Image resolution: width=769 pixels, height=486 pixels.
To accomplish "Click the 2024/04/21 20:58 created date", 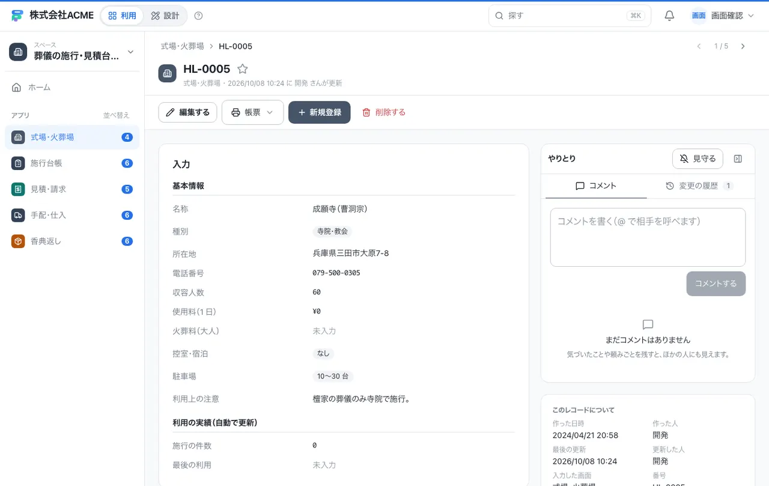I will (x=585, y=436).
